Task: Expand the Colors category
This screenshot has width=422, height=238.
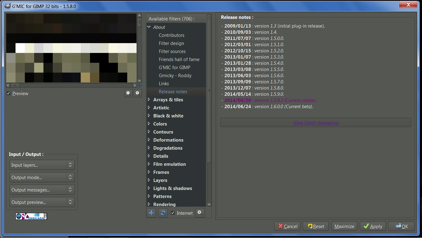Action: (x=149, y=124)
